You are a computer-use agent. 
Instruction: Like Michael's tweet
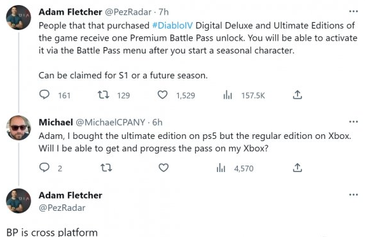tap(163, 168)
